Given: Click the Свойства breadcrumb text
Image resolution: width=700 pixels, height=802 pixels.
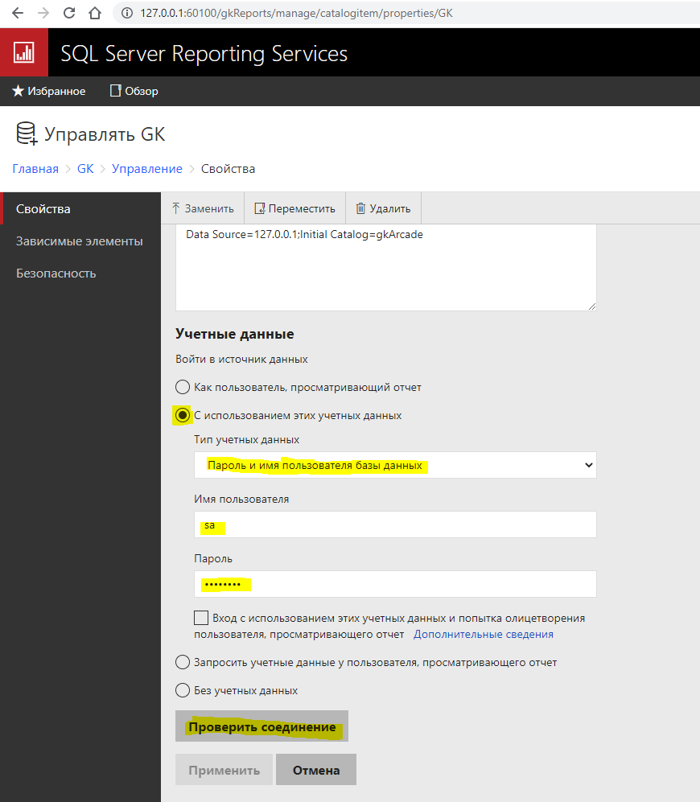Looking at the screenshot, I should pos(228,169).
